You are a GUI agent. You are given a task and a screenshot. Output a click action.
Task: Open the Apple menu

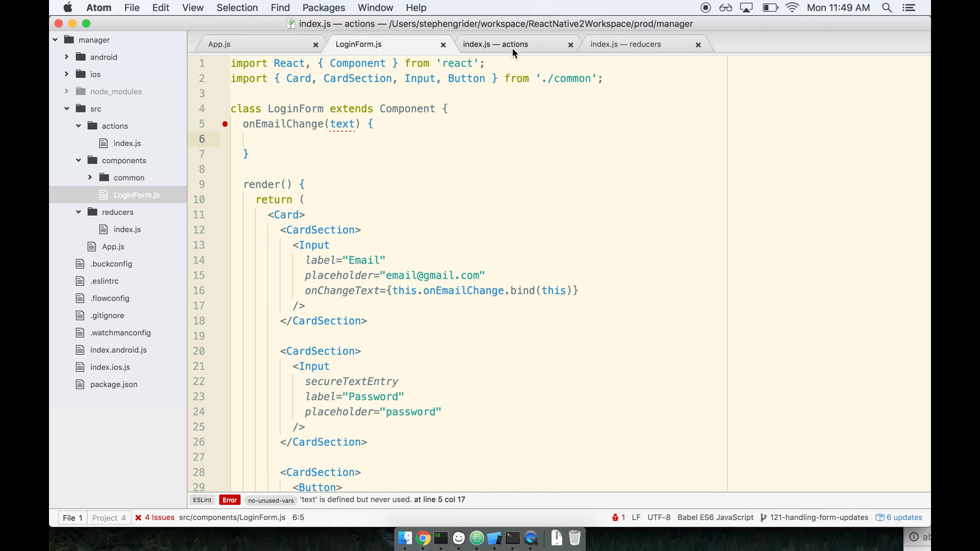click(67, 8)
